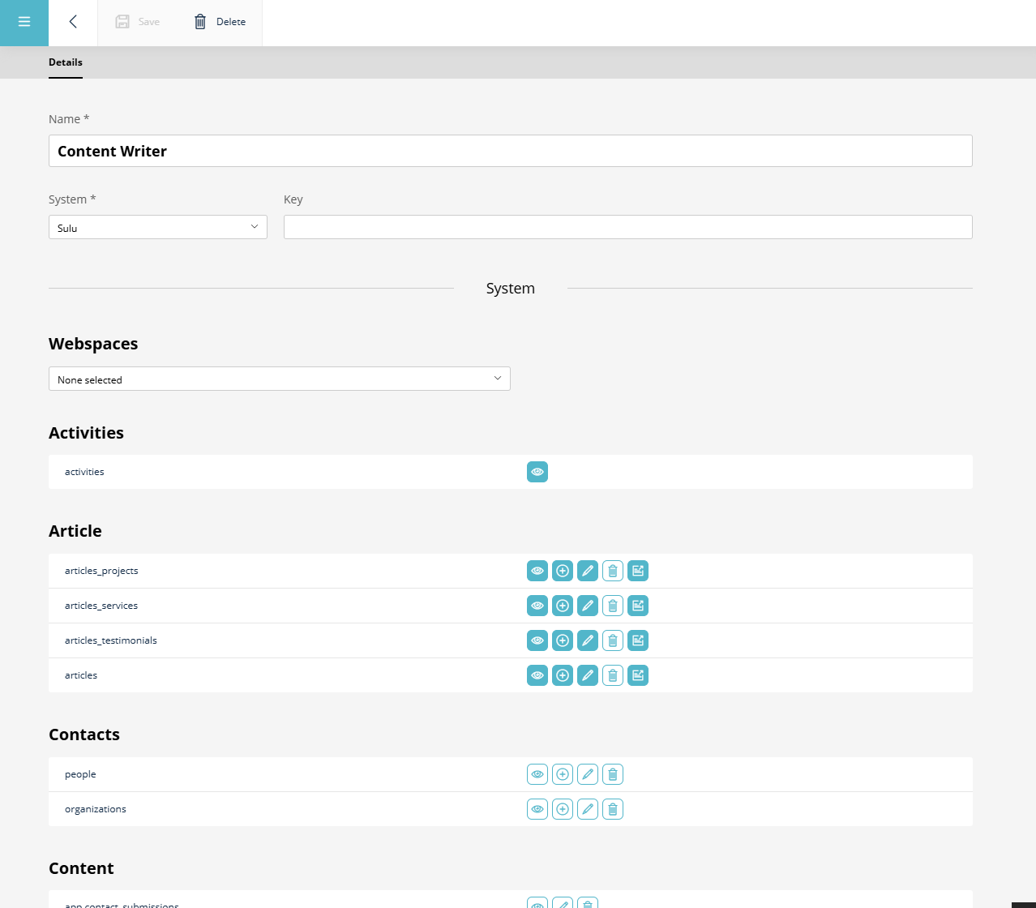Focus the empty Key input field

pos(628,227)
